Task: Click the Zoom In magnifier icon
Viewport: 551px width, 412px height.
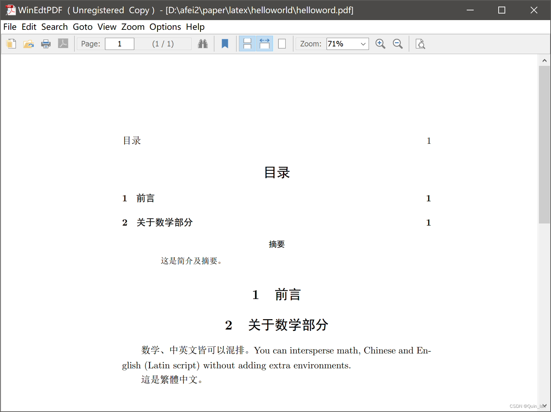Action: pyautogui.click(x=380, y=44)
